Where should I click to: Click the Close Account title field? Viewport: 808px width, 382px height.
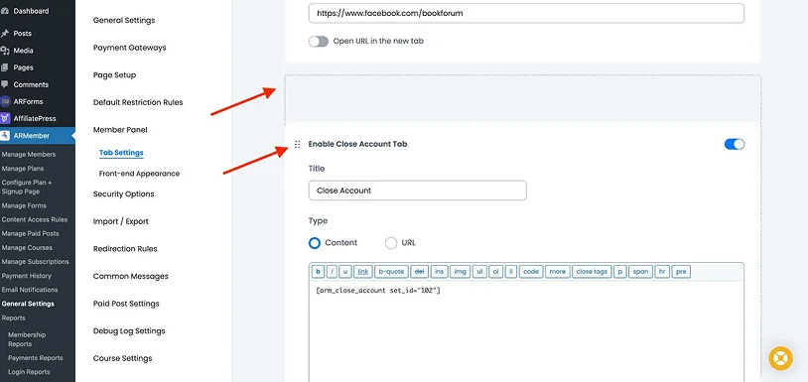coord(417,191)
